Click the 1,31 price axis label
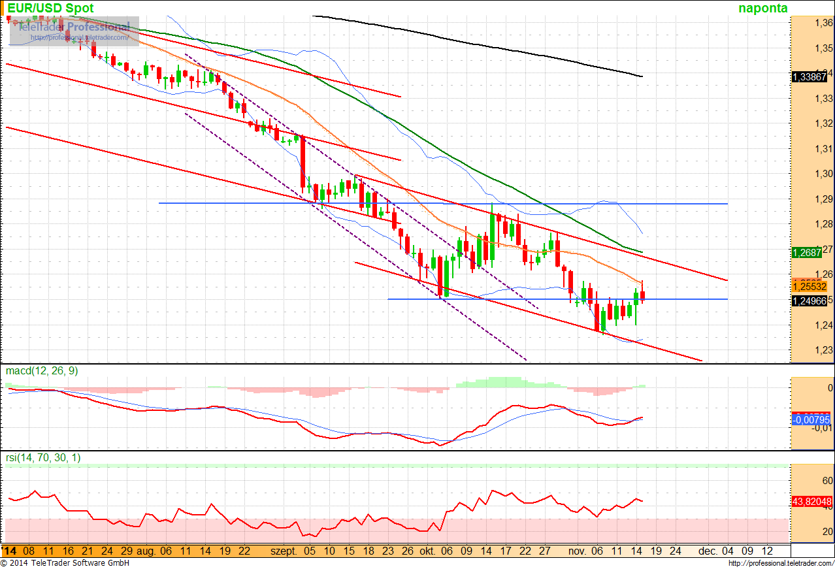Image resolution: width=835 pixels, height=569 pixels. (x=825, y=149)
